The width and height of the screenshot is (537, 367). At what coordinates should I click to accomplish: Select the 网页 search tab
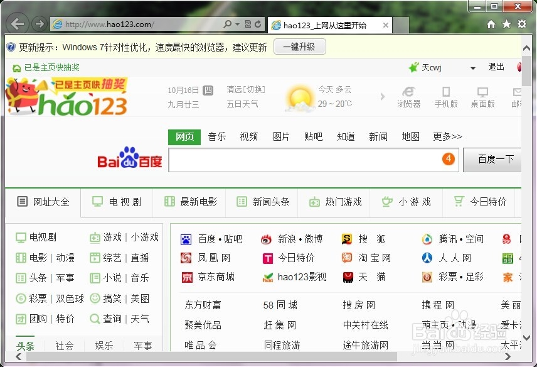(184, 137)
